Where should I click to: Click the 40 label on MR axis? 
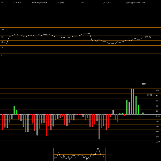coord(157,106)
